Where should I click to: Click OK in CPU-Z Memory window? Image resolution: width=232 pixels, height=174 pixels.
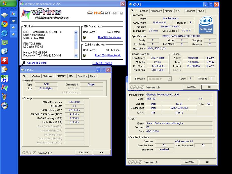coord(102,152)
